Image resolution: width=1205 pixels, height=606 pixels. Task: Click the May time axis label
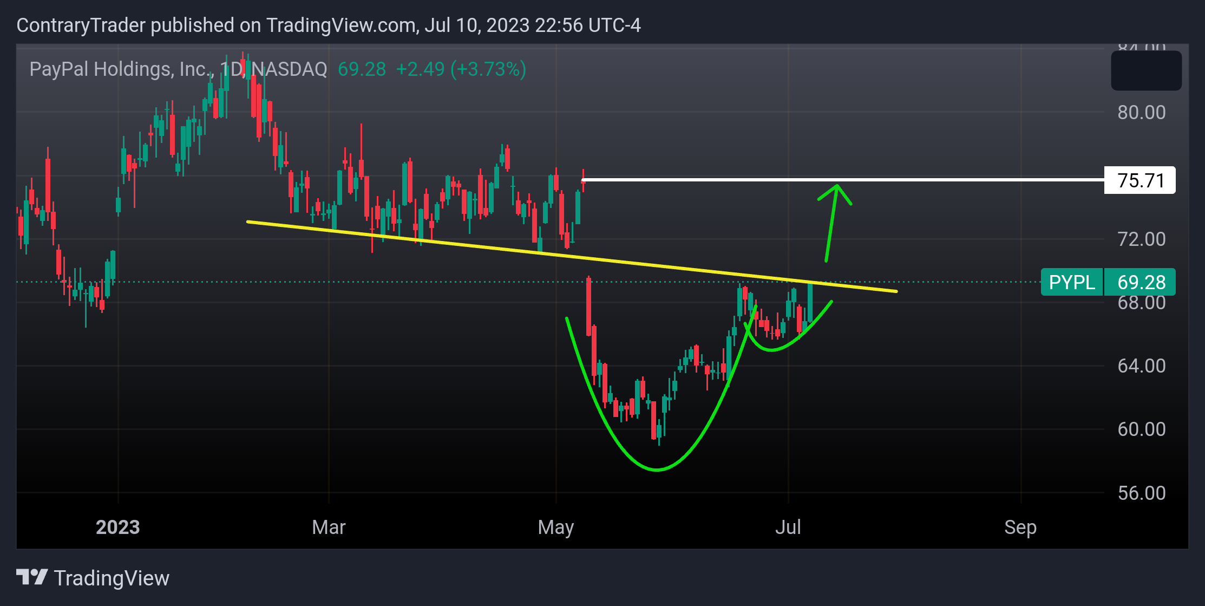(556, 527)
